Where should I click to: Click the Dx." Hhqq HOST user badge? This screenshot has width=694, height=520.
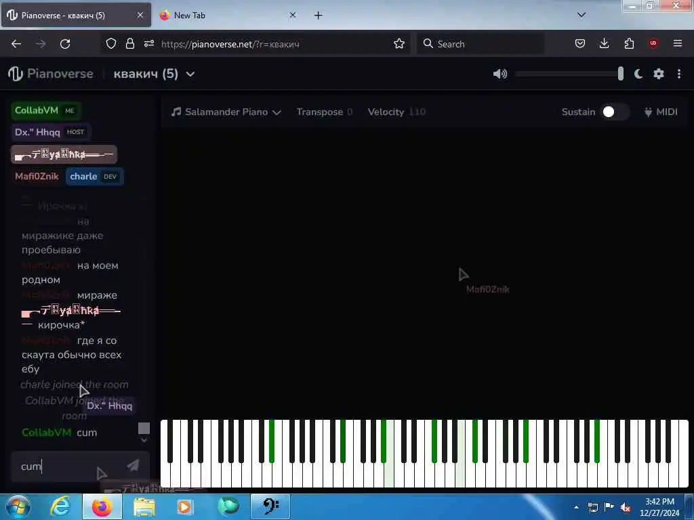(51, 132)
